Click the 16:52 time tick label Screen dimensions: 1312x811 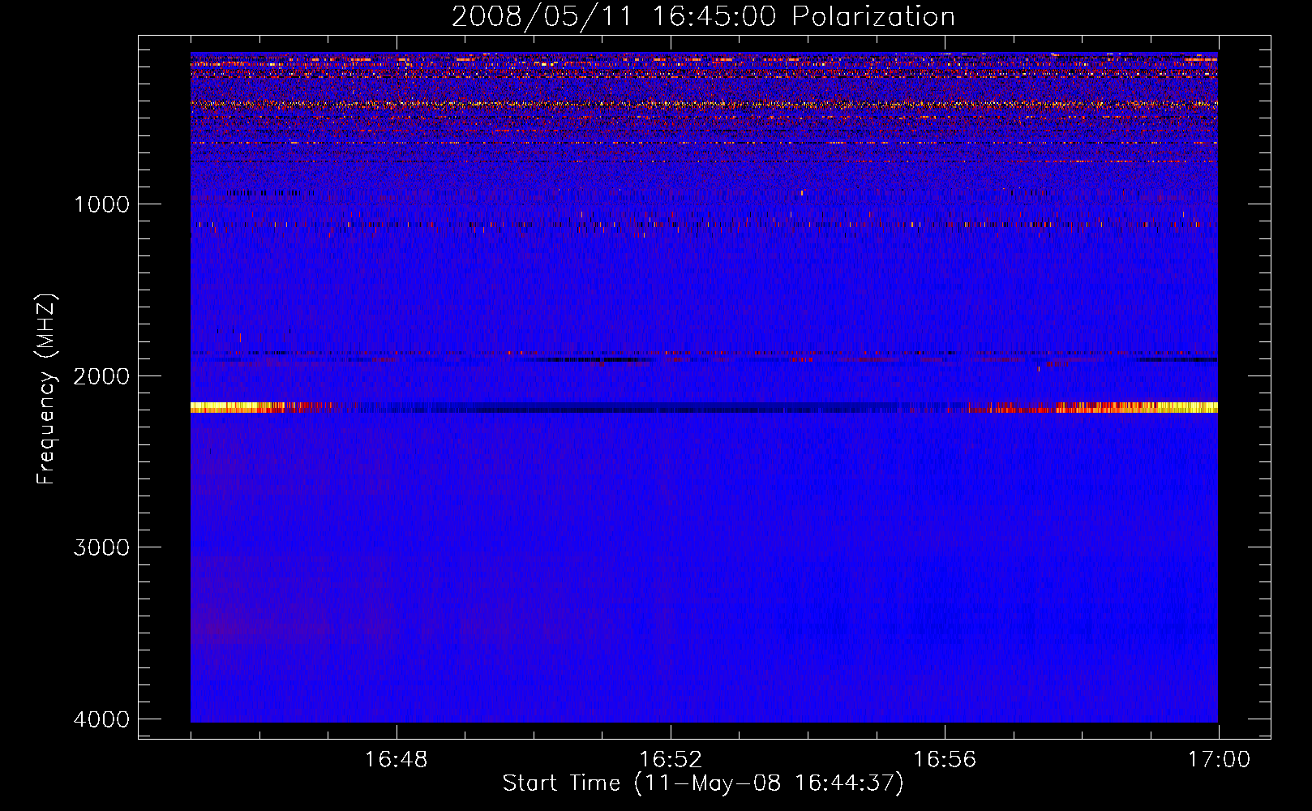(x=671, y=759)
